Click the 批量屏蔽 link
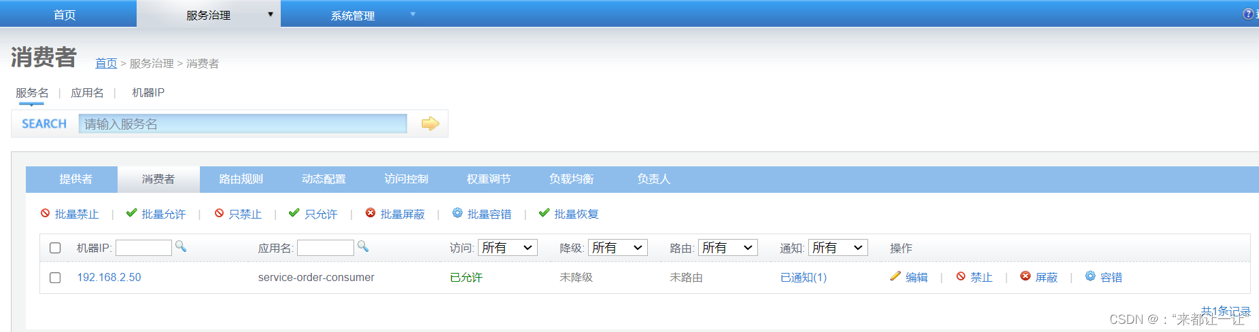Image resolution: width=1259 pixels, height=332 pixels. coord(402,215)
